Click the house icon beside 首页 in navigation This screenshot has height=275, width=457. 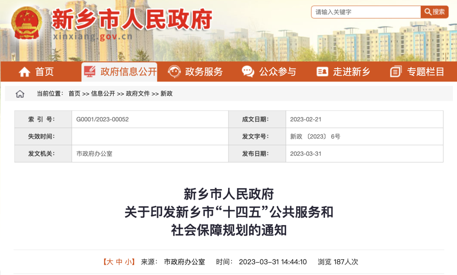[x=25, y=71]
